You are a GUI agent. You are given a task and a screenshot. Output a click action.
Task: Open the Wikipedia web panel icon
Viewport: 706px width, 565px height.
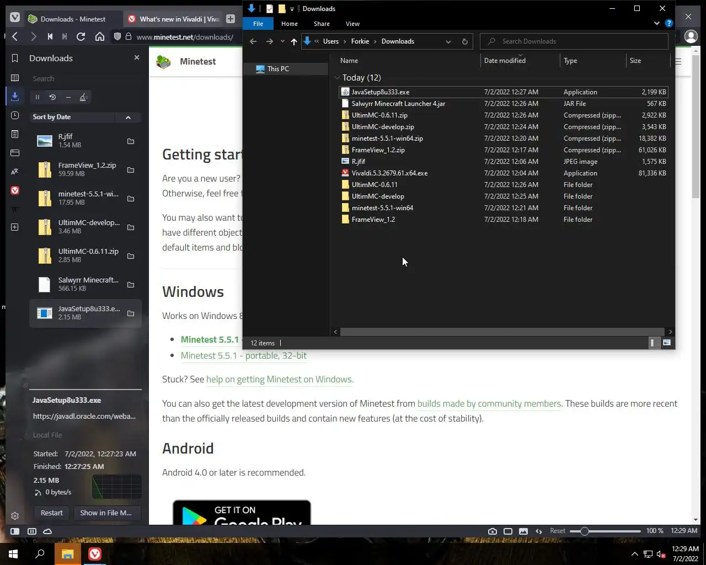coord(15,209)
